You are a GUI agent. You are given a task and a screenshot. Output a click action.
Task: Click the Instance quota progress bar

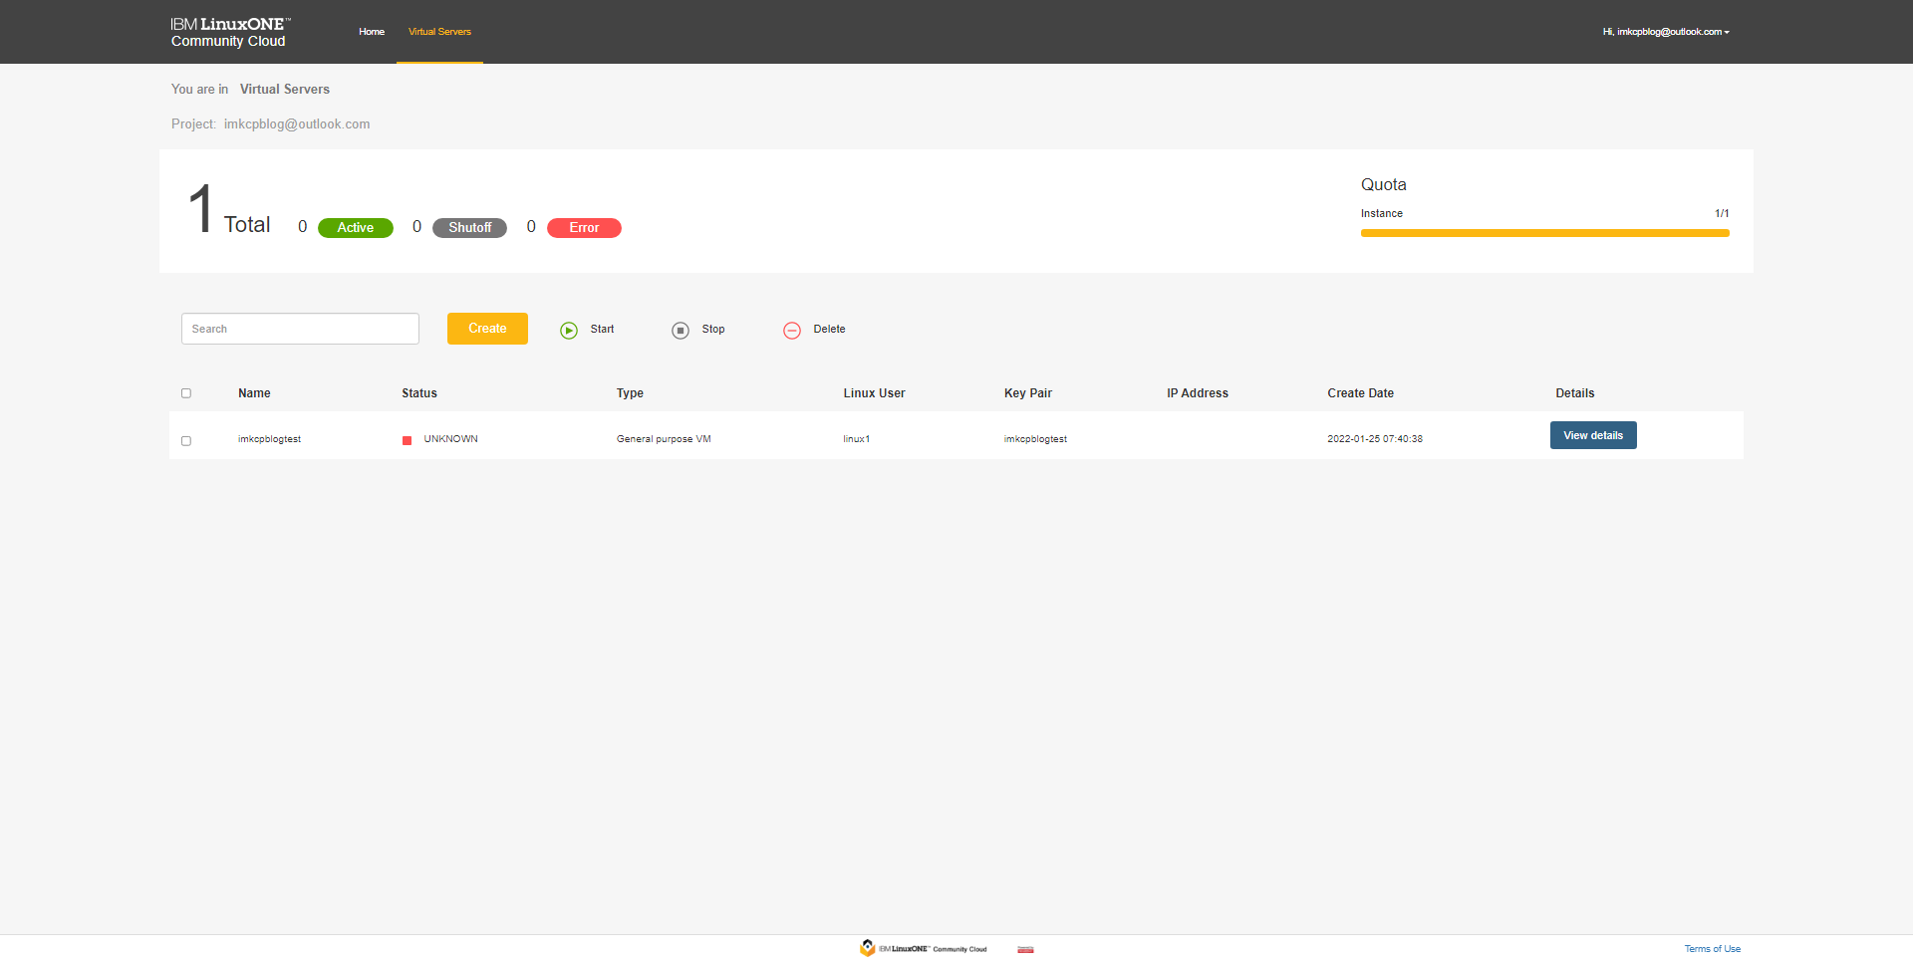1544,233
